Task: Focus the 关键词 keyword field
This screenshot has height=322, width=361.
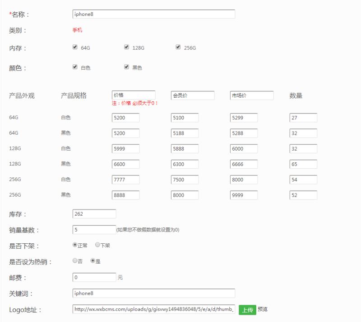Action: tap(153, 293)
